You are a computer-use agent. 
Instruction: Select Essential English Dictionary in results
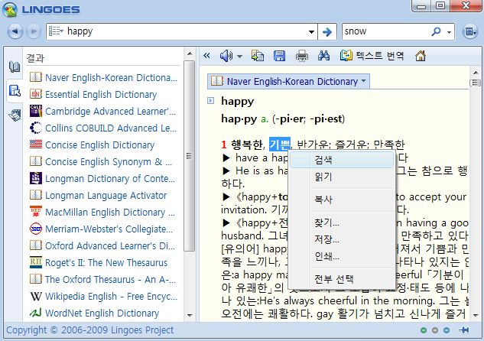coord(93,95)
